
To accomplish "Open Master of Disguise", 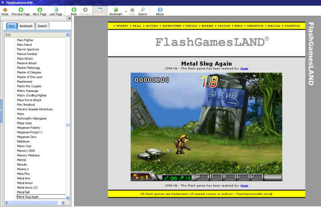I will pyautogui.click(x=29, y=72).
